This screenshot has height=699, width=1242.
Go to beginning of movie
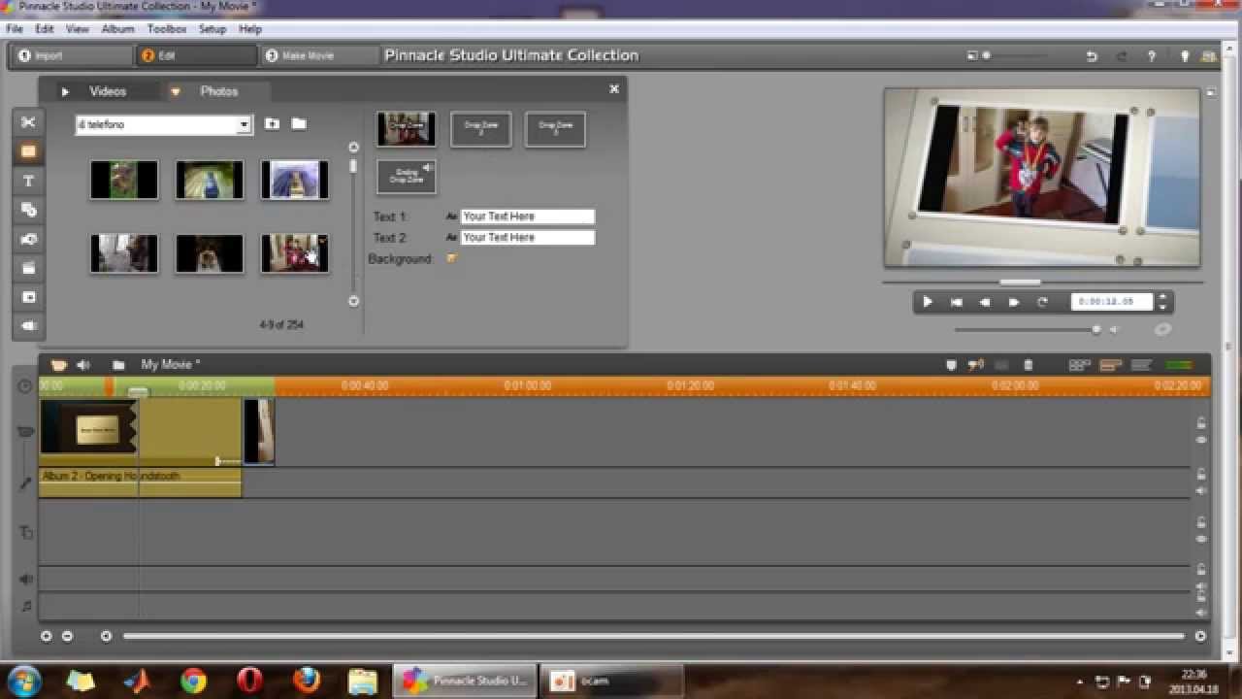[956, 302]
